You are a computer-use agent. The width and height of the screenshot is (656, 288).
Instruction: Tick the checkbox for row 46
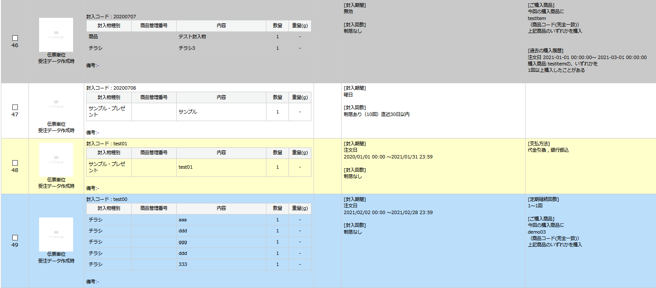[x=15, y=38]
